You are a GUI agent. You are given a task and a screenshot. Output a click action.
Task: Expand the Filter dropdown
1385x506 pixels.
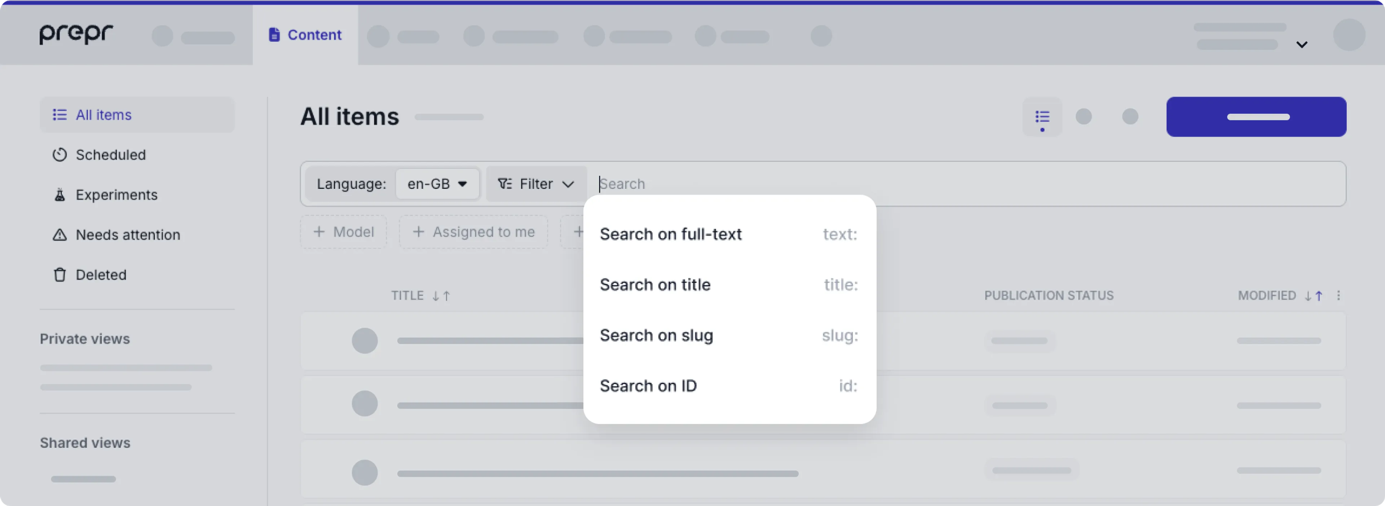[x=536, y=184]
